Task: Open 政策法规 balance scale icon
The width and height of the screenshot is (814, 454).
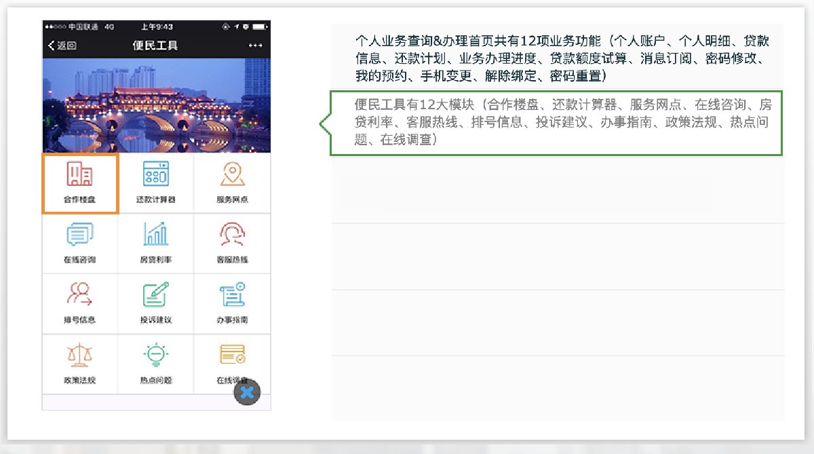Action: tap(80, 356)
